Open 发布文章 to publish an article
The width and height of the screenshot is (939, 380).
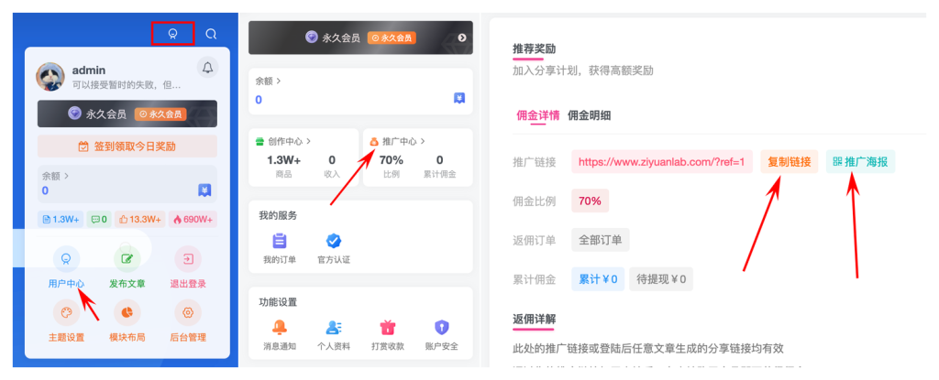click(x=127, y=268)
